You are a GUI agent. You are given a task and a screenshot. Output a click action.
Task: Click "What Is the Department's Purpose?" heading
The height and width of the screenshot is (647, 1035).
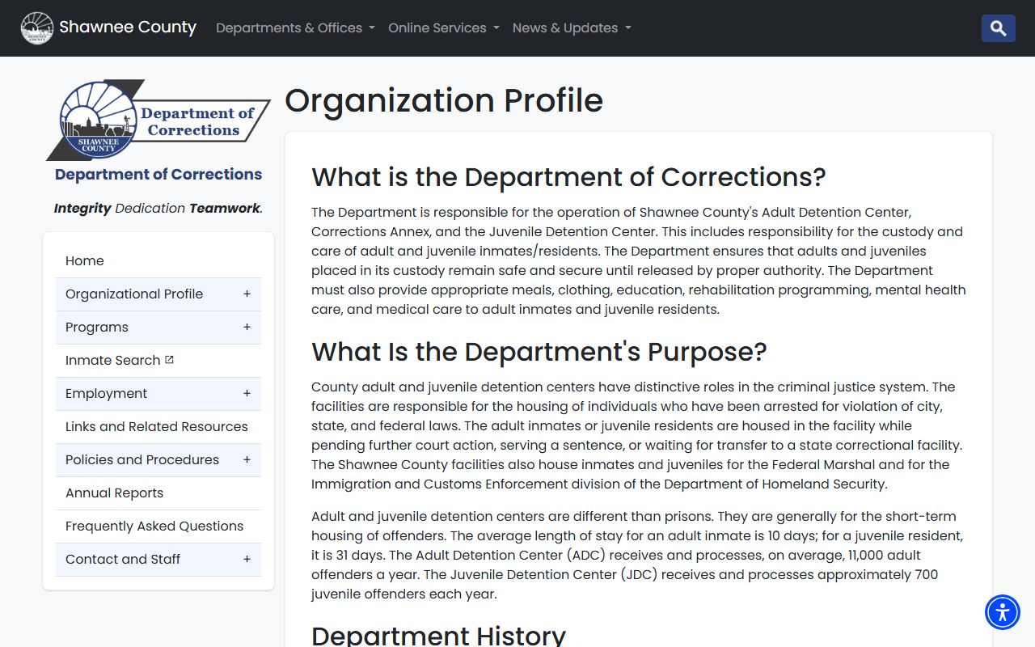click(x=539, y=352)
